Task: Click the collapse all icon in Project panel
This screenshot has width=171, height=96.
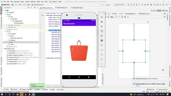Action: pyautogui.click(x=31, y=8)
